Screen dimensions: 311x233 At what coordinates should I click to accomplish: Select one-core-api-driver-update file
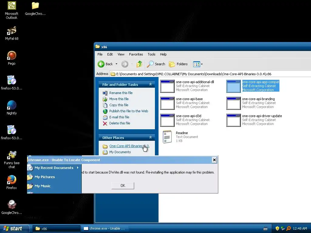tap(254, 120)
